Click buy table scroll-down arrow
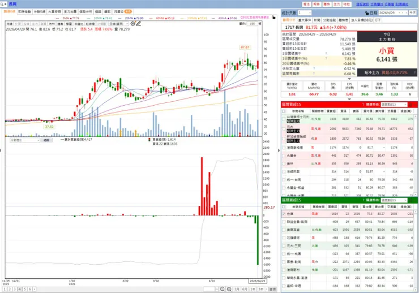Image resolution: width=419 pixels, height=293 pixels. [x=415, y=195]
